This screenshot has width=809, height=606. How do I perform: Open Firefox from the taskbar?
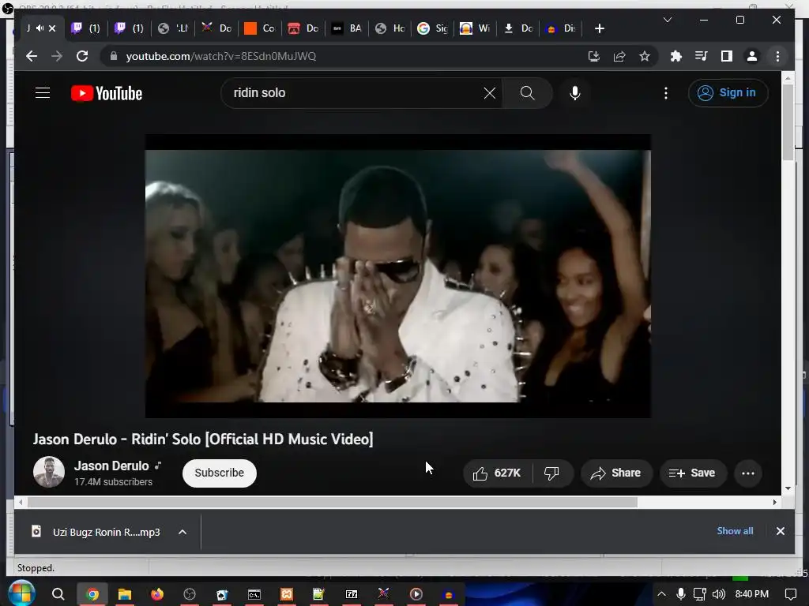click(x=157, y=594)
